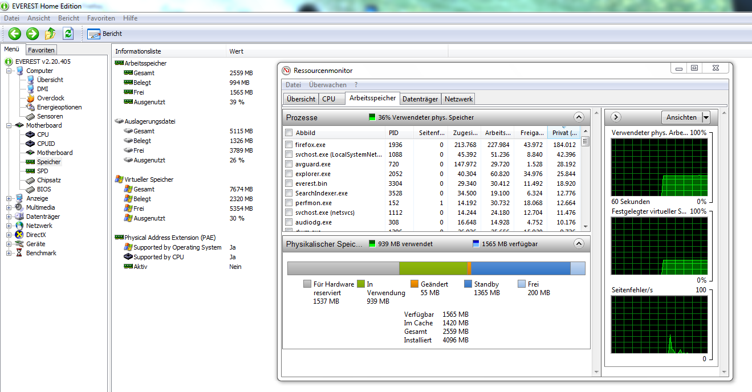Switch to the Netzwerk tab in Ressourcenmonitor
The image size is (752, 392).
tap(458, 99)
